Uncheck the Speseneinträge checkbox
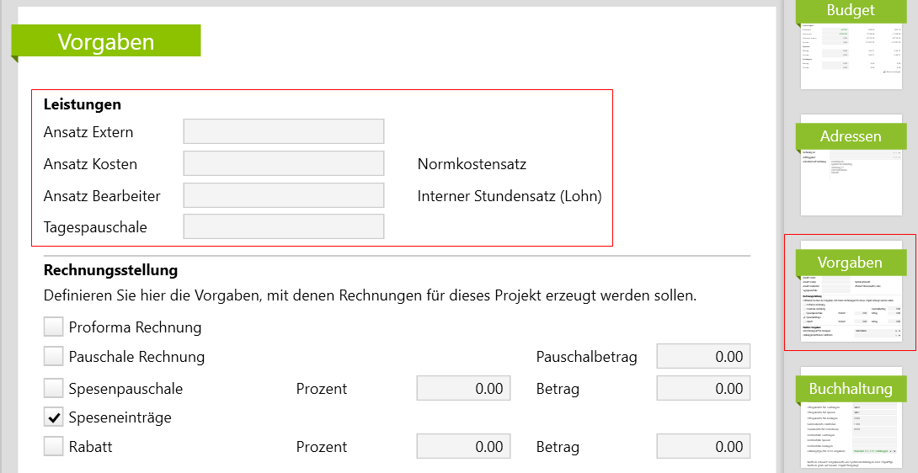Image resolution: width=918 pixels, height=473 pixels. (54, 417)
